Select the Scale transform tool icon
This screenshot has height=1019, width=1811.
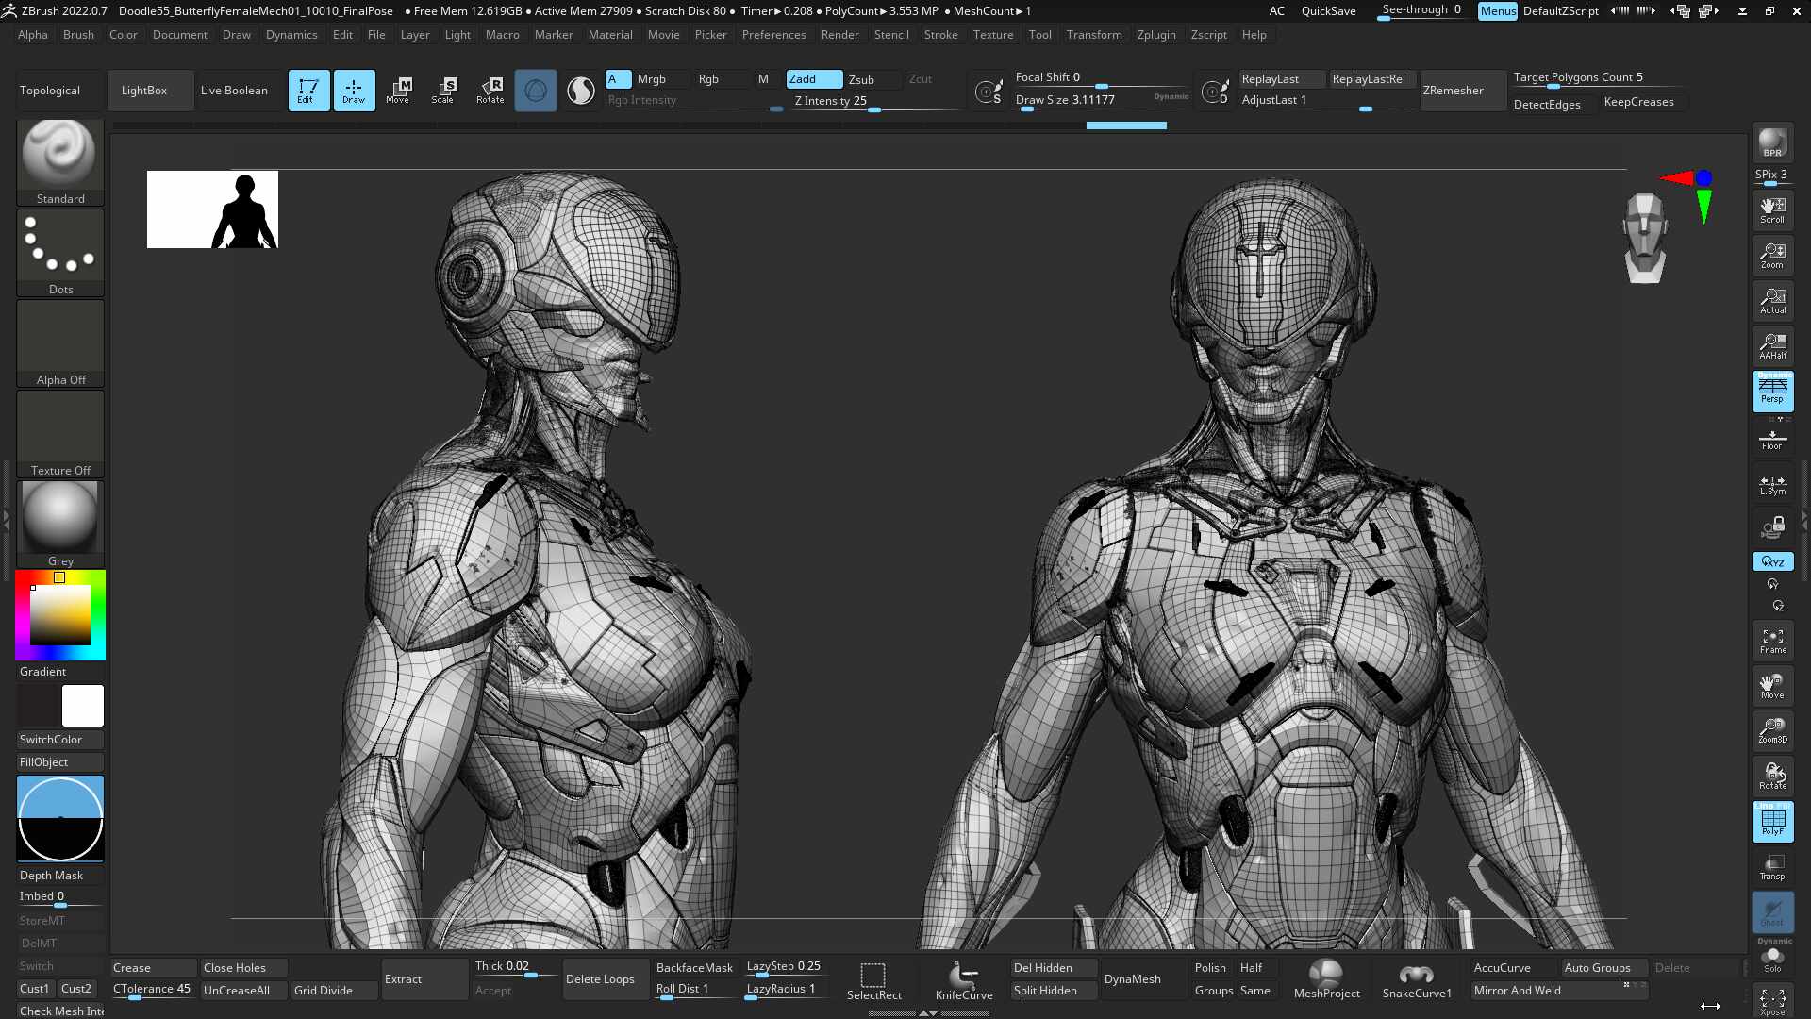(443, 91)
